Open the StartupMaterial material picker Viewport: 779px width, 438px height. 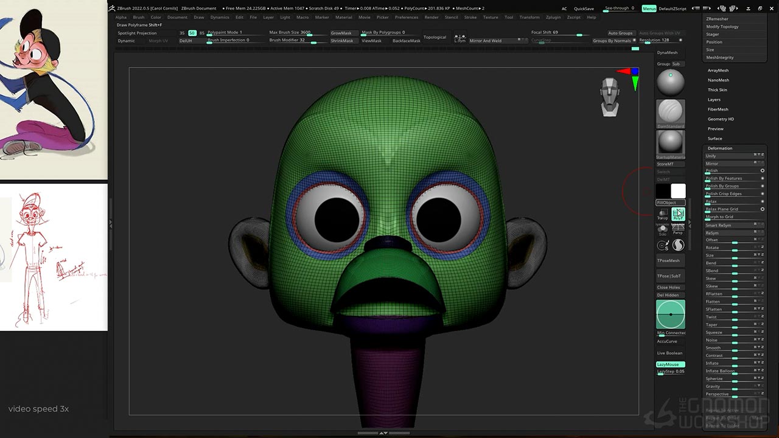pyautogui.click(x=670, y=144)
